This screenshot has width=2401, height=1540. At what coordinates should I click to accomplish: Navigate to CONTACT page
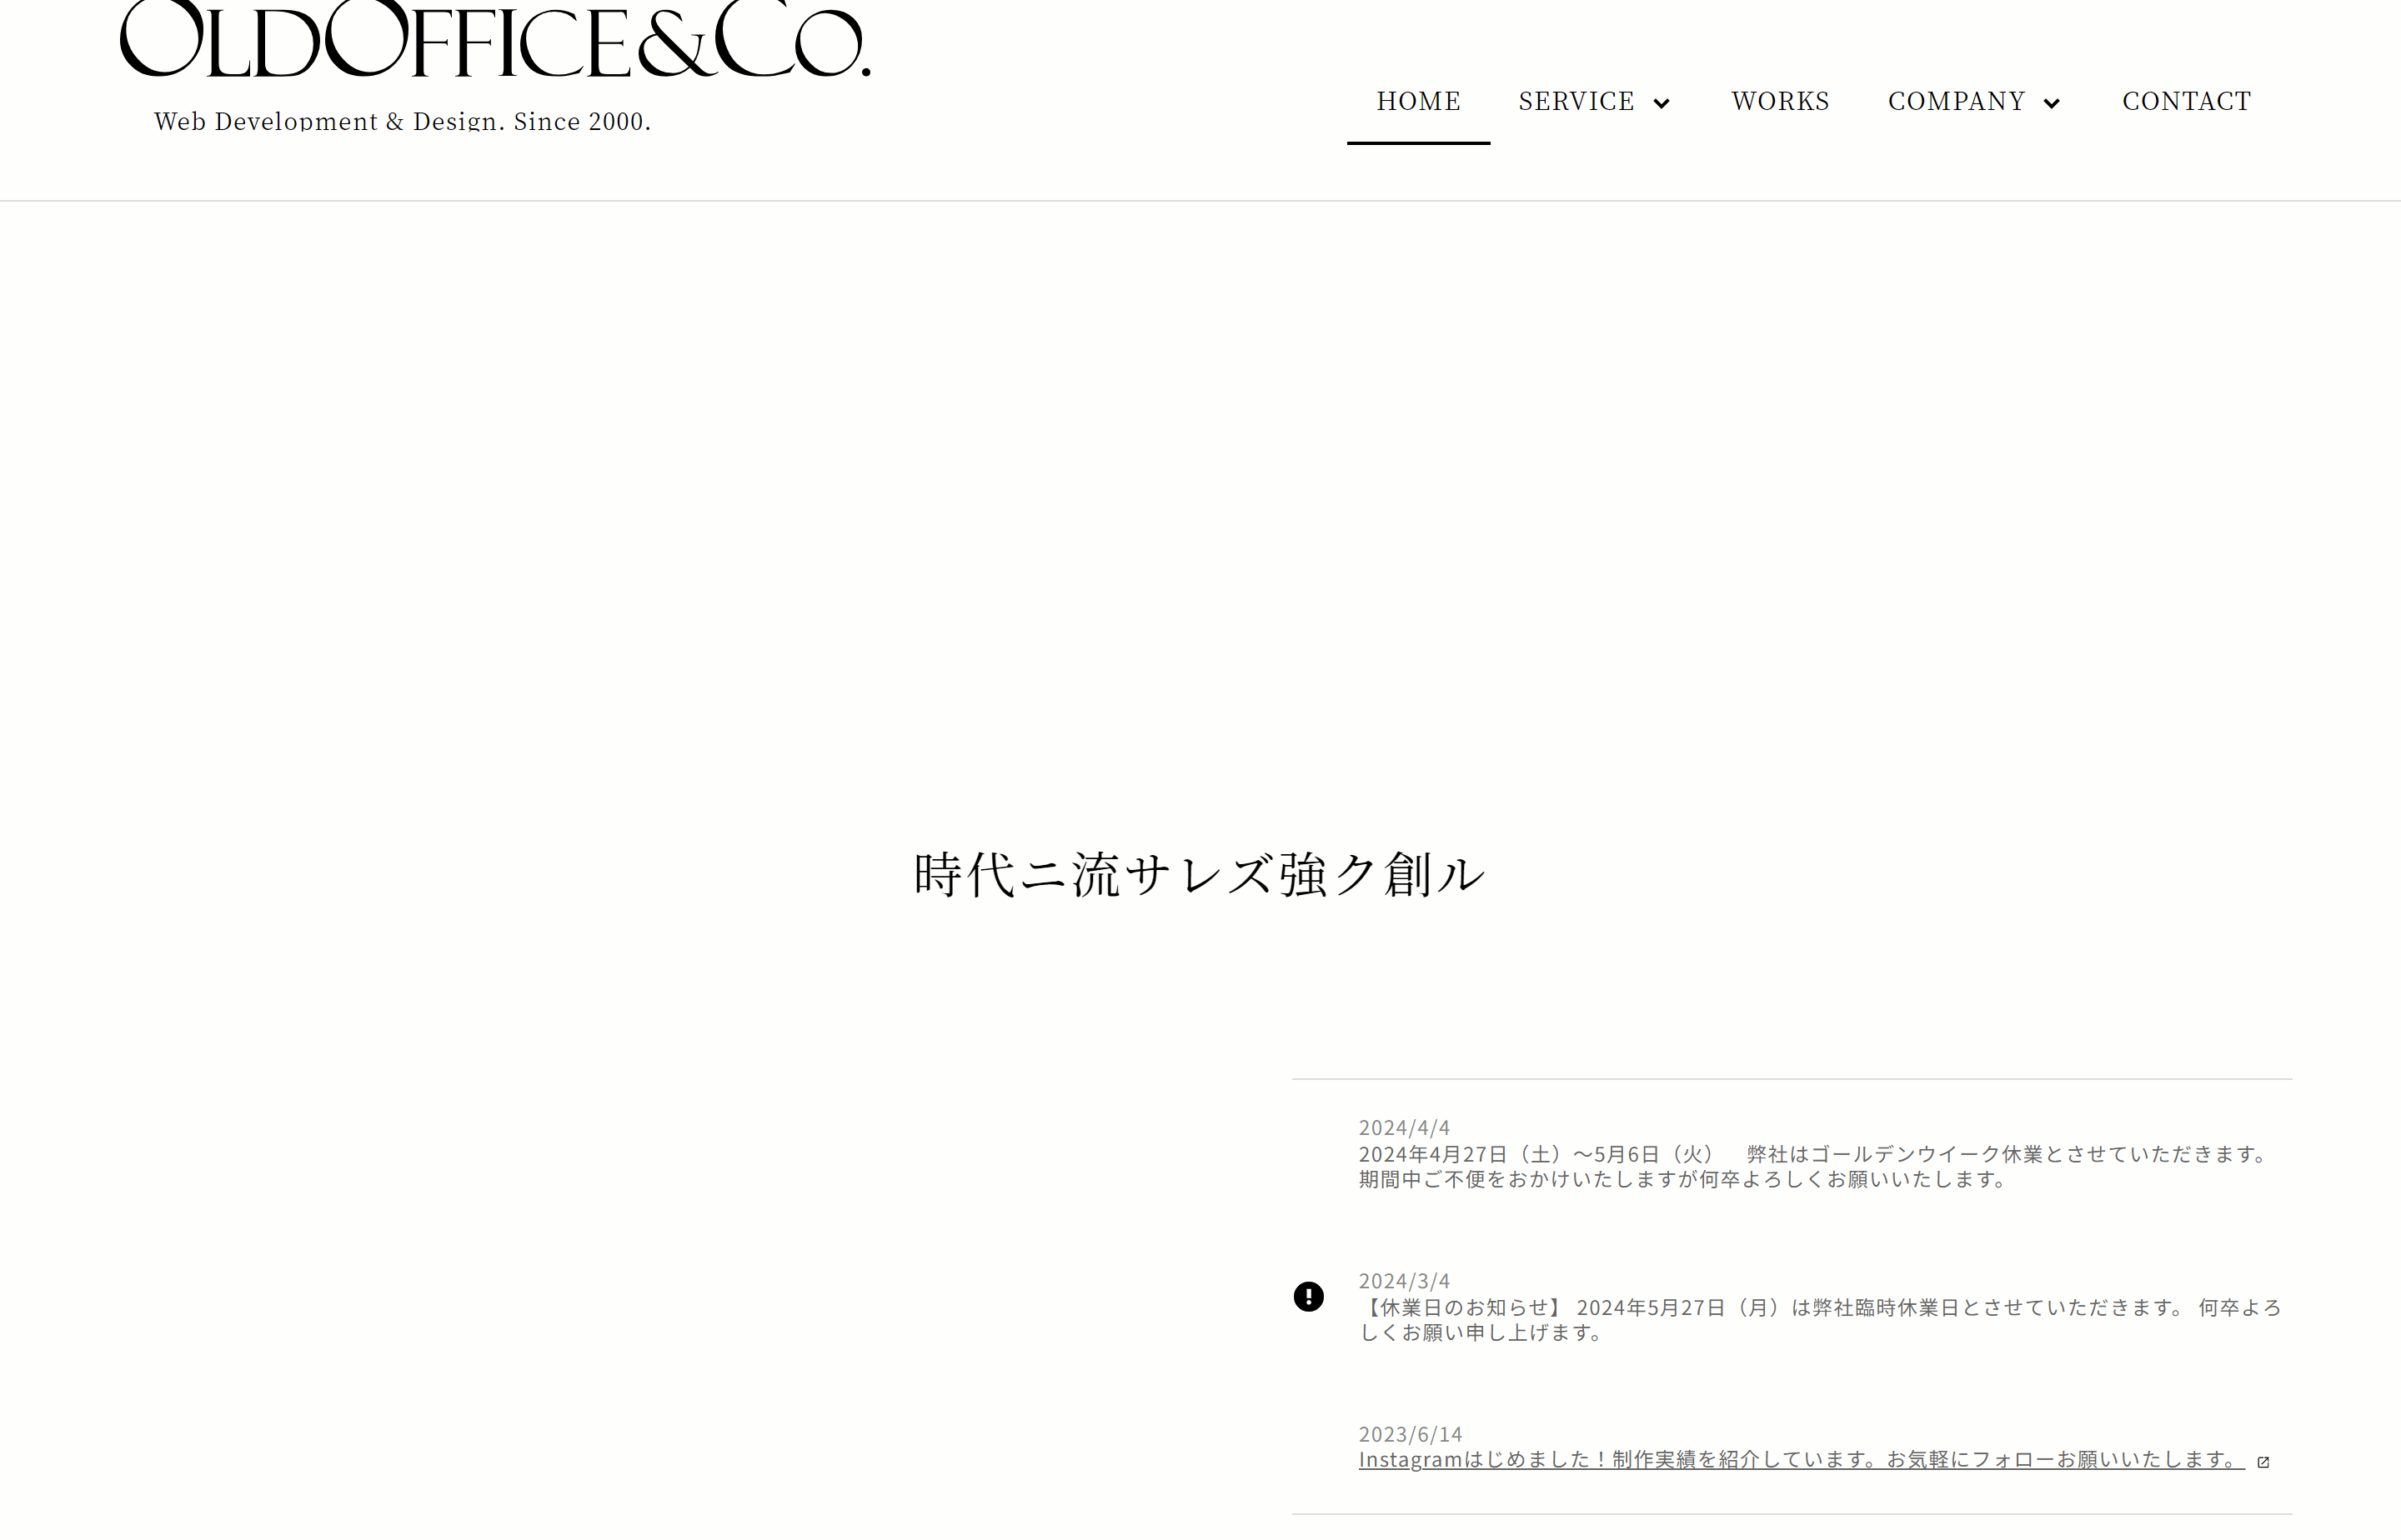2188,102
